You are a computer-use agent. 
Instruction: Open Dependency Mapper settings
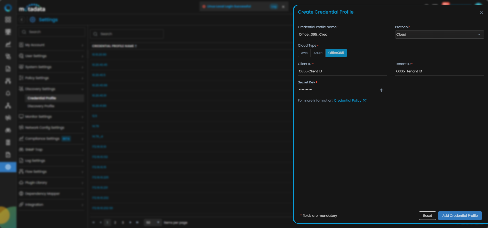(51, 194)
